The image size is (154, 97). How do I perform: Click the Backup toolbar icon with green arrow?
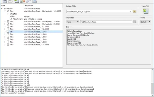pyautogui.click(x=17, y=1)
